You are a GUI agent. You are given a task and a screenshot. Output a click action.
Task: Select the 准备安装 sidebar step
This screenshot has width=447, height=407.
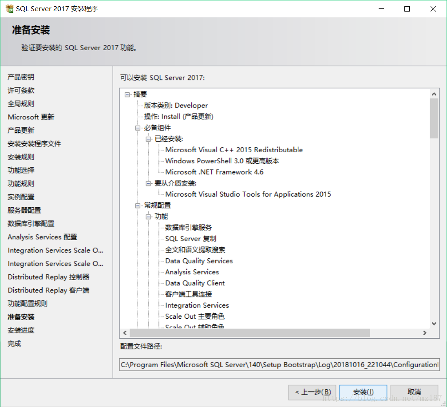[x=21, y=317]
